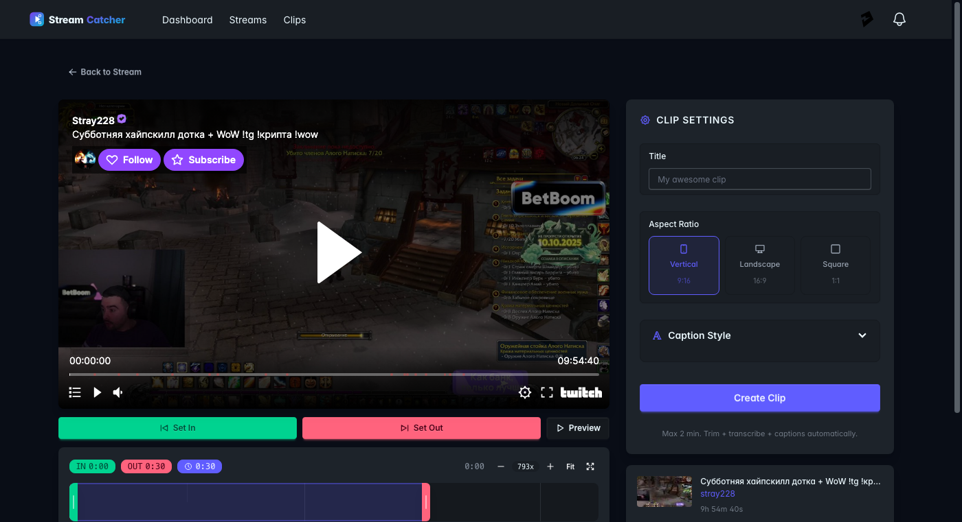962x522 pixels.
Task: Open the chapters list icon in the player
Action: [75, 392]
